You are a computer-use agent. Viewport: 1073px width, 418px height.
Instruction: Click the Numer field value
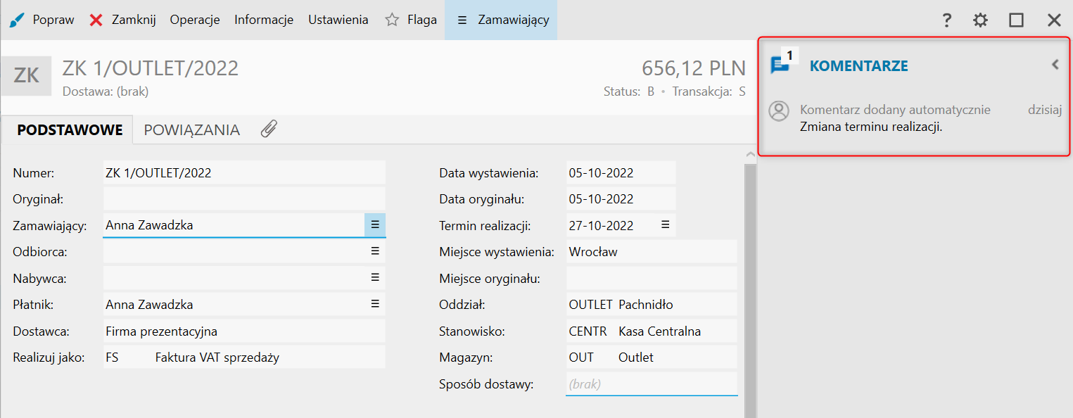pyautogui.click(x=244, y=172)
